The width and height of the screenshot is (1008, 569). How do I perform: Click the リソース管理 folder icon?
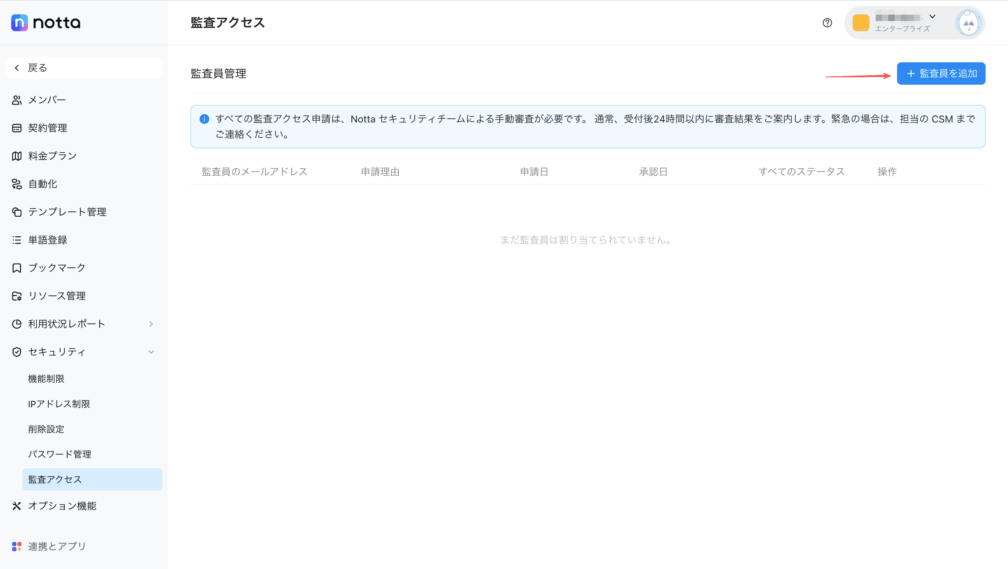[x=16, y=296]
